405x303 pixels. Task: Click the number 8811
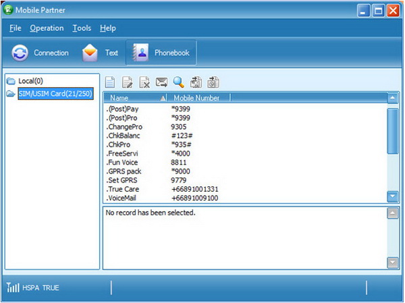[x=178, y=163]
